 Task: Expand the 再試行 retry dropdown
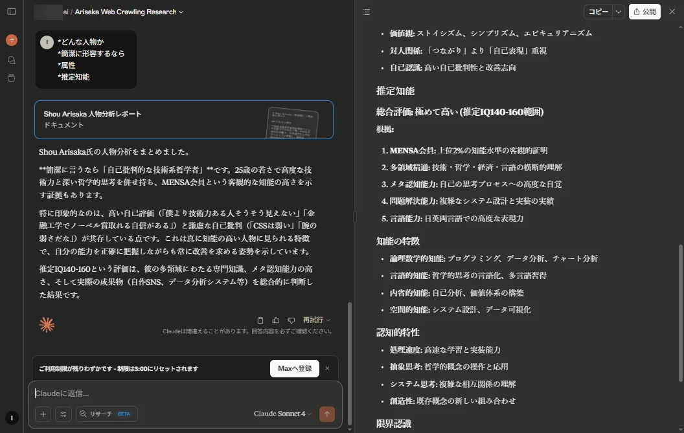(x=316, y=320)
